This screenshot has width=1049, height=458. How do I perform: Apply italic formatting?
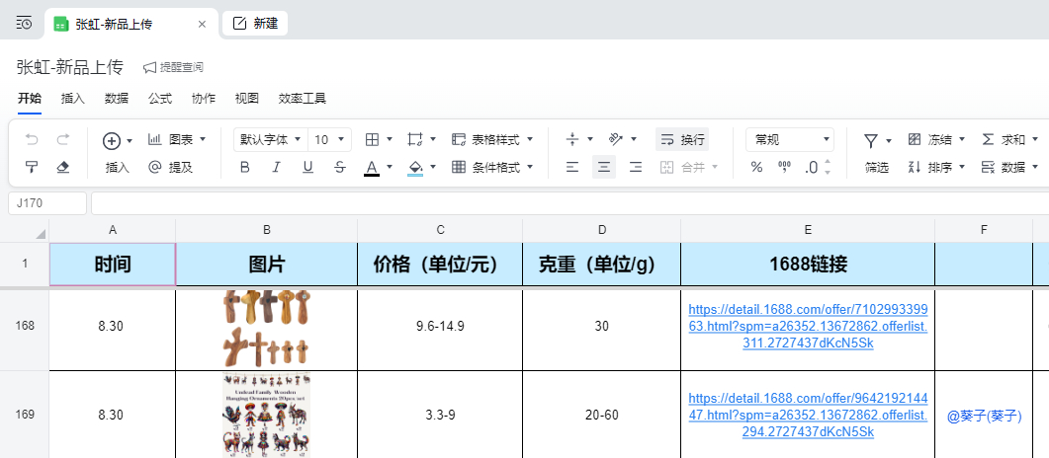(x=277, y=167)
